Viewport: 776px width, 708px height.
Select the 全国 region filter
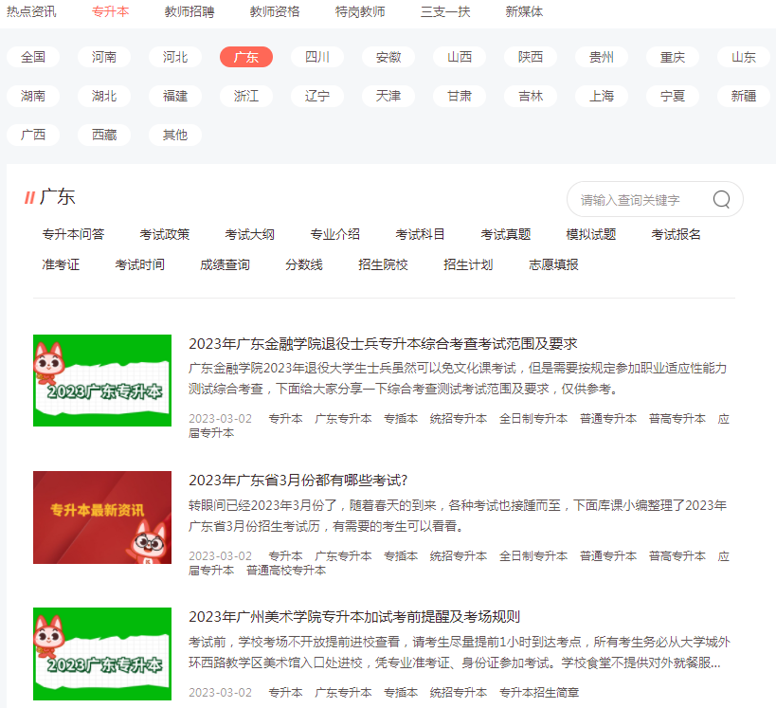[31, 57]
